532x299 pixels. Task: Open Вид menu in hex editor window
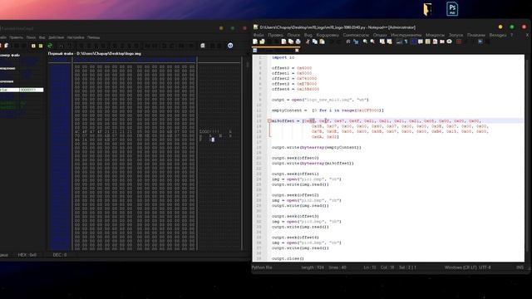coord(42,37)
